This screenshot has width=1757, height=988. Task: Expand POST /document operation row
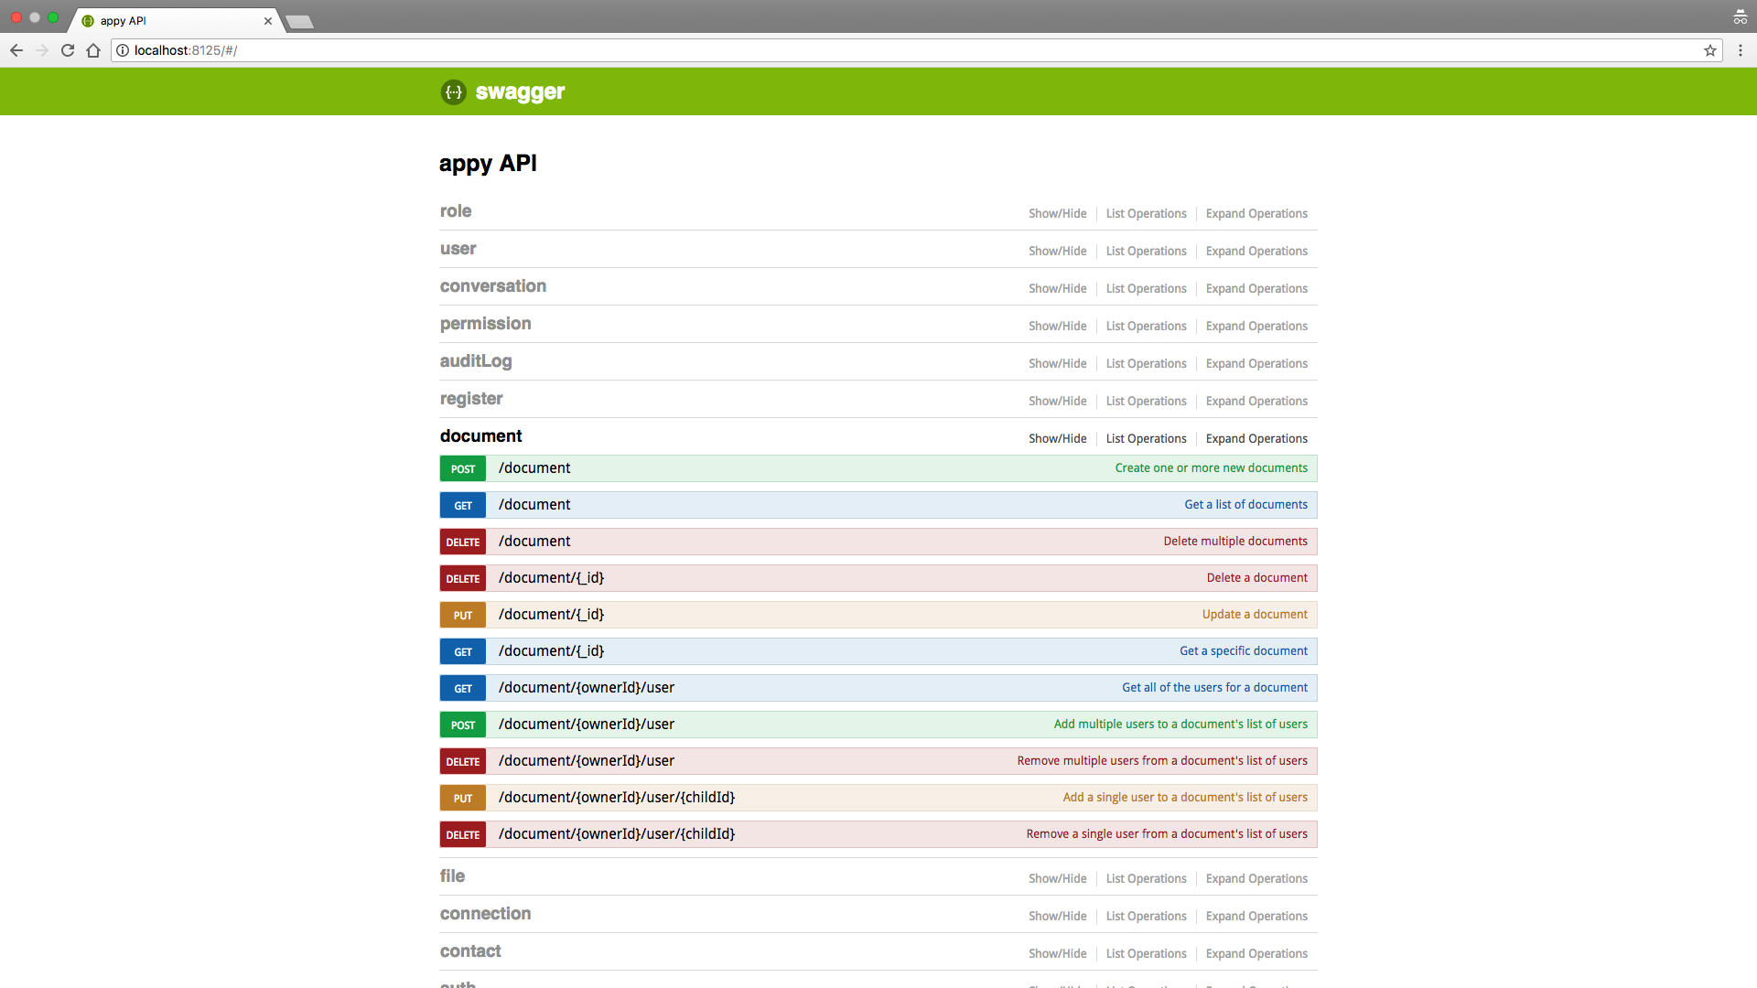click(534, 468)
